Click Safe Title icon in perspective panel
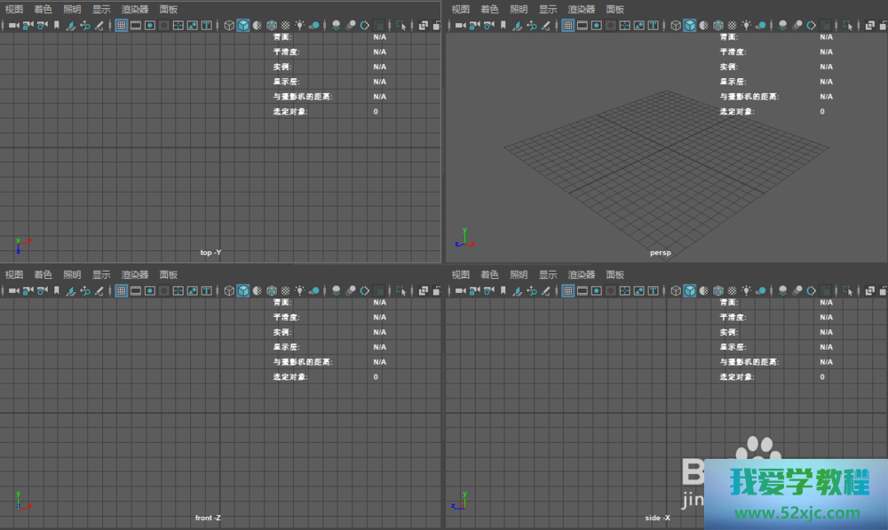Image resolution: width=888 pixels, height=530 pixels. [x=653, y=25]
